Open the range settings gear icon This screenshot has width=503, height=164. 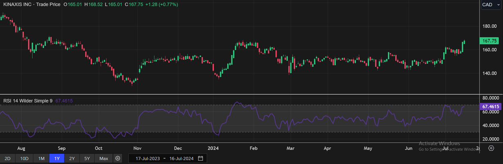point(118,158)
